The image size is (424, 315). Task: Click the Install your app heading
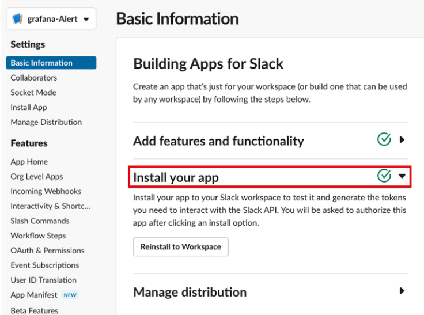[x=176, y=177]
